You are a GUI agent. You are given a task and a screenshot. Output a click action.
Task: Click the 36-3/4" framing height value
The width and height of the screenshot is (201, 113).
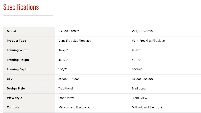pyautogui.click(x=63, y=60)
